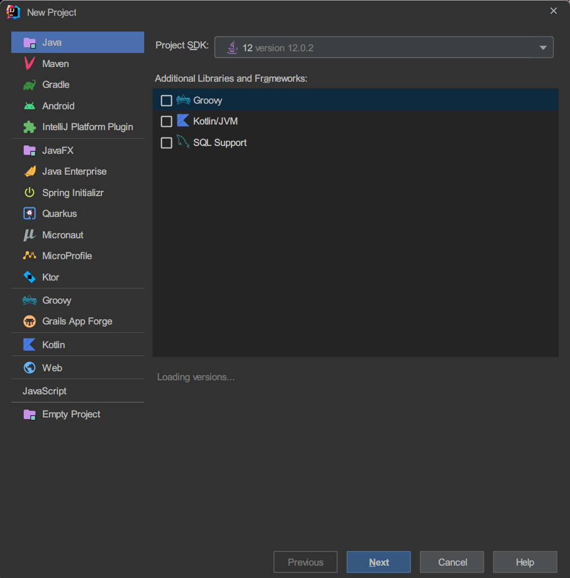Enable the Groovy framework checkbox
The height and width of the screenshot is (578, 570).
[x=167, y=101]
